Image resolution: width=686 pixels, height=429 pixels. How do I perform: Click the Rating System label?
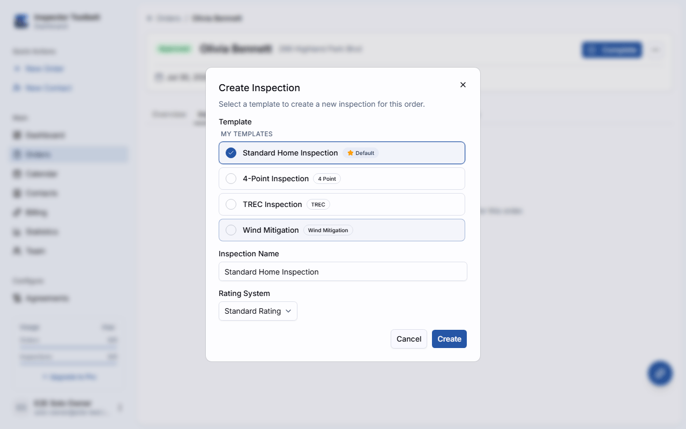point(244,293)
